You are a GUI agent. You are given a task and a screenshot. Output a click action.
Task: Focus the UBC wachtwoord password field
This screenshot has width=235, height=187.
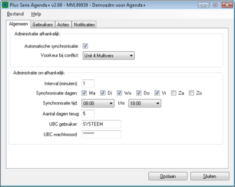point(101,134)
